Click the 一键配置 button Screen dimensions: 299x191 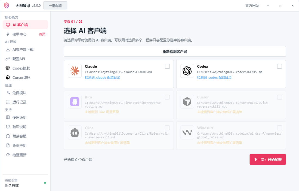click(55, 5)
